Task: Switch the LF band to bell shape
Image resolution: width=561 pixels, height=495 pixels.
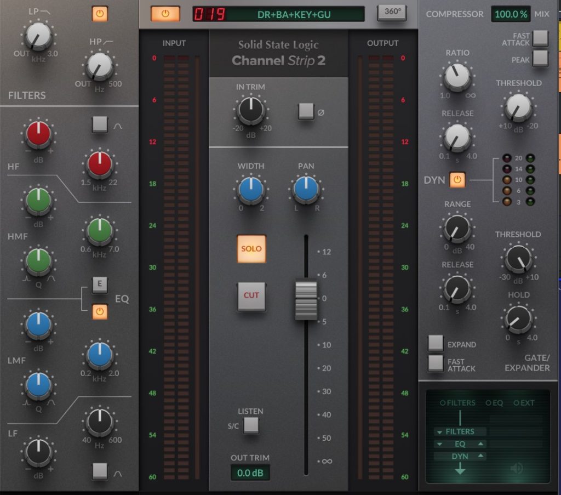Action: (x=100, y=471)
